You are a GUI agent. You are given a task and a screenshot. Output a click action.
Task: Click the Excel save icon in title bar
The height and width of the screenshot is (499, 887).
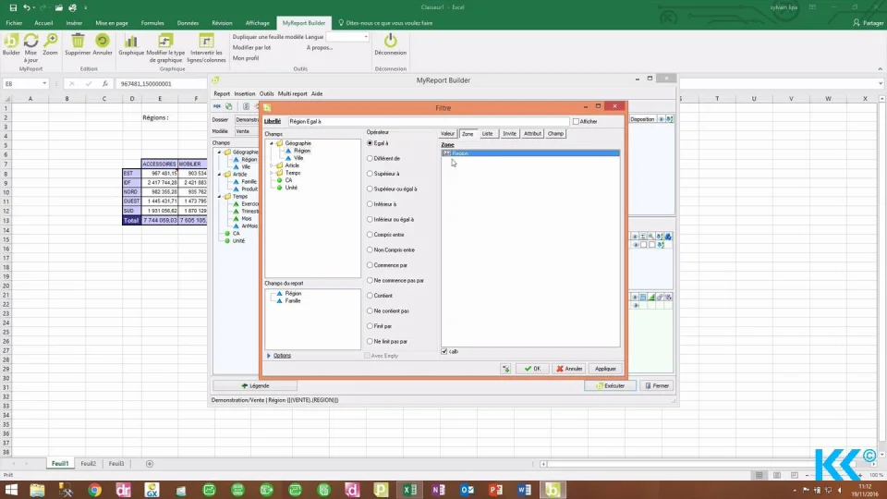(12, 7)
